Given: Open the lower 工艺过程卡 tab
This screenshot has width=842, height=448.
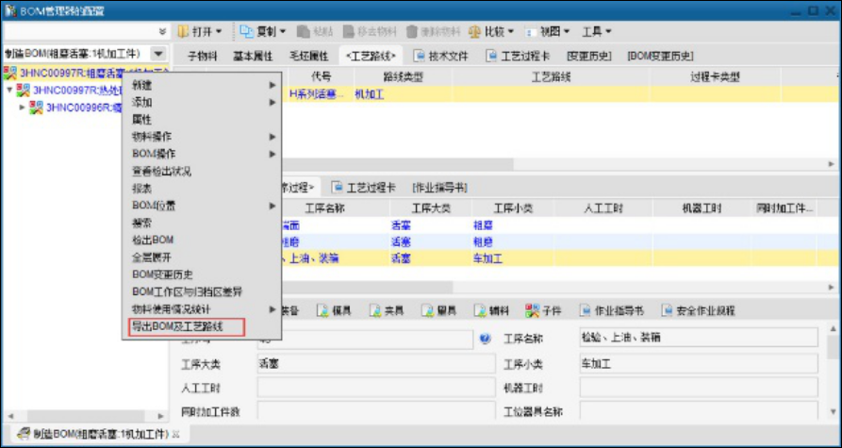Looking at the screenshot, I should (x=364, y=188).
